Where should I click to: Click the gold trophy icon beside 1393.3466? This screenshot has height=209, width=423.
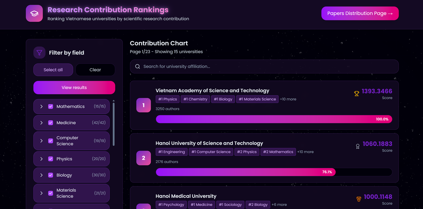tap(356, 94)
